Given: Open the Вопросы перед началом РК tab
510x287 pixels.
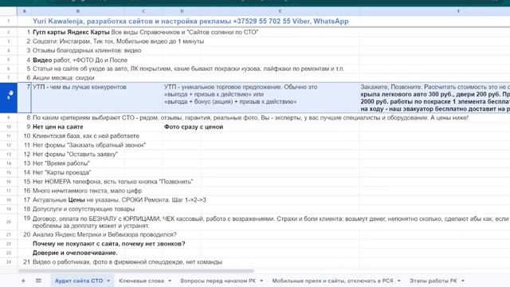Looking at the screenshot, I should coord(218,281).
